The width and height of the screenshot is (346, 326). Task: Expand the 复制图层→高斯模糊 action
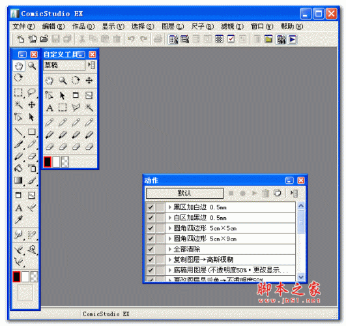(169, 259)
